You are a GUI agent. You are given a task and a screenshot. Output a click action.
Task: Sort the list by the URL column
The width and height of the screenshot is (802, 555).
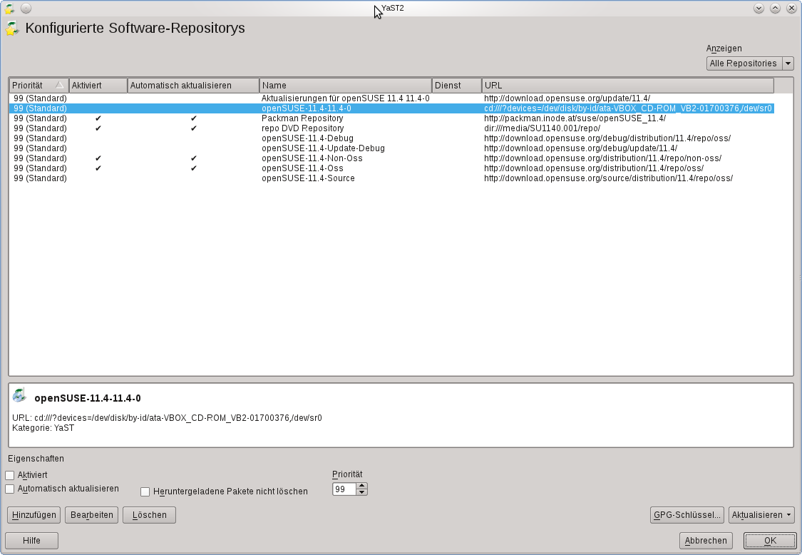click(x=628, y=86)
